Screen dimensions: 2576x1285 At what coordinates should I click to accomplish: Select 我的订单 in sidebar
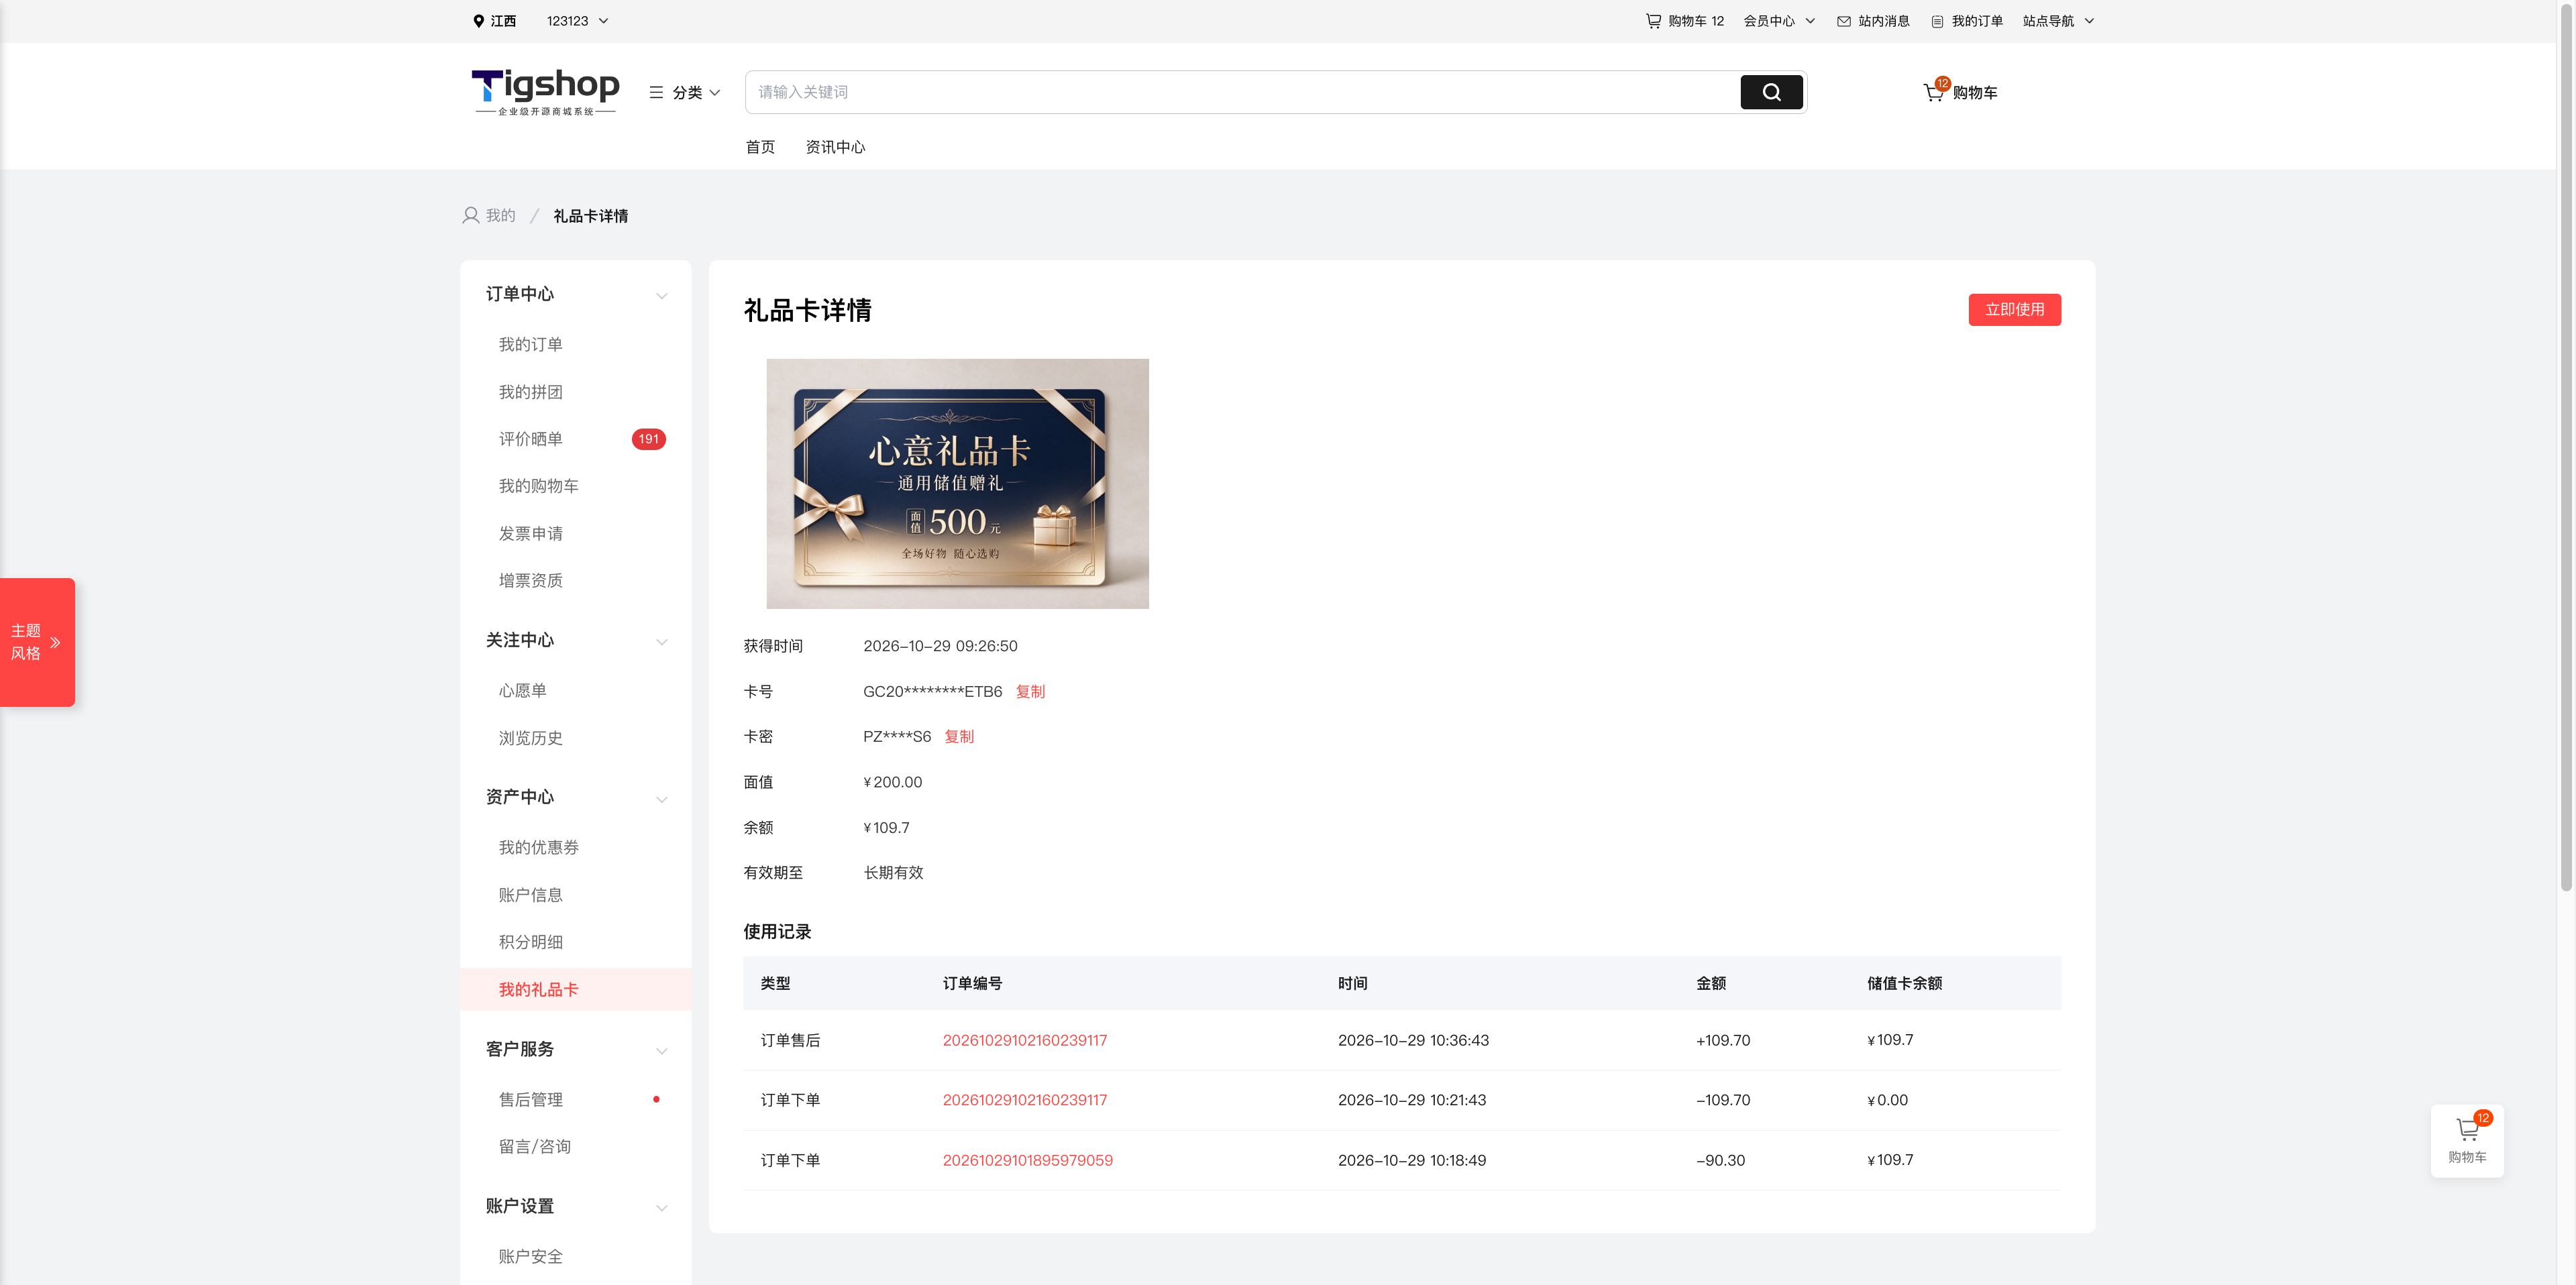click(x=531, y=344)
